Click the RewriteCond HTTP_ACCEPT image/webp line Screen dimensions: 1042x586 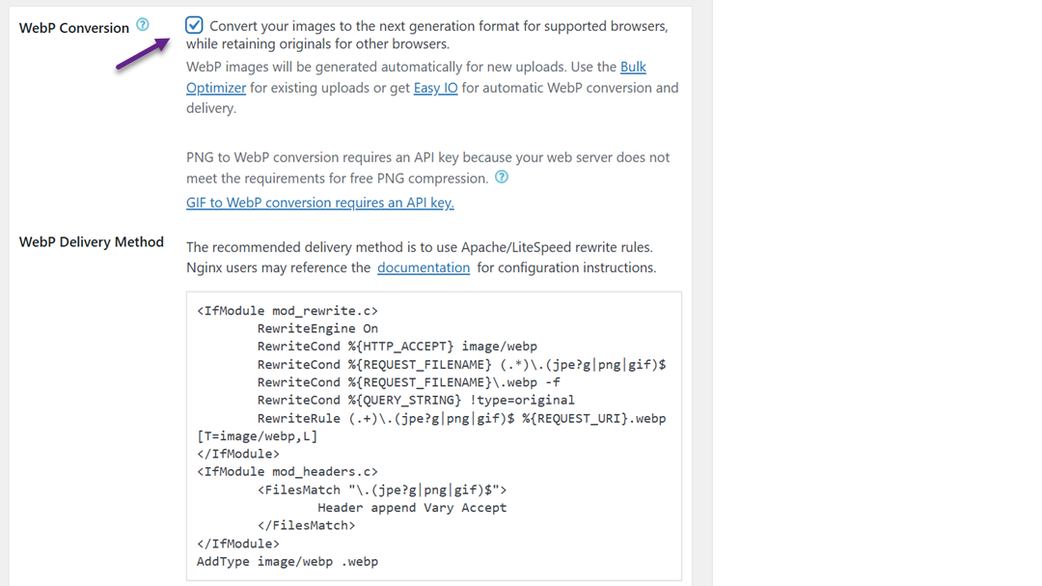[x=397, y=347]
